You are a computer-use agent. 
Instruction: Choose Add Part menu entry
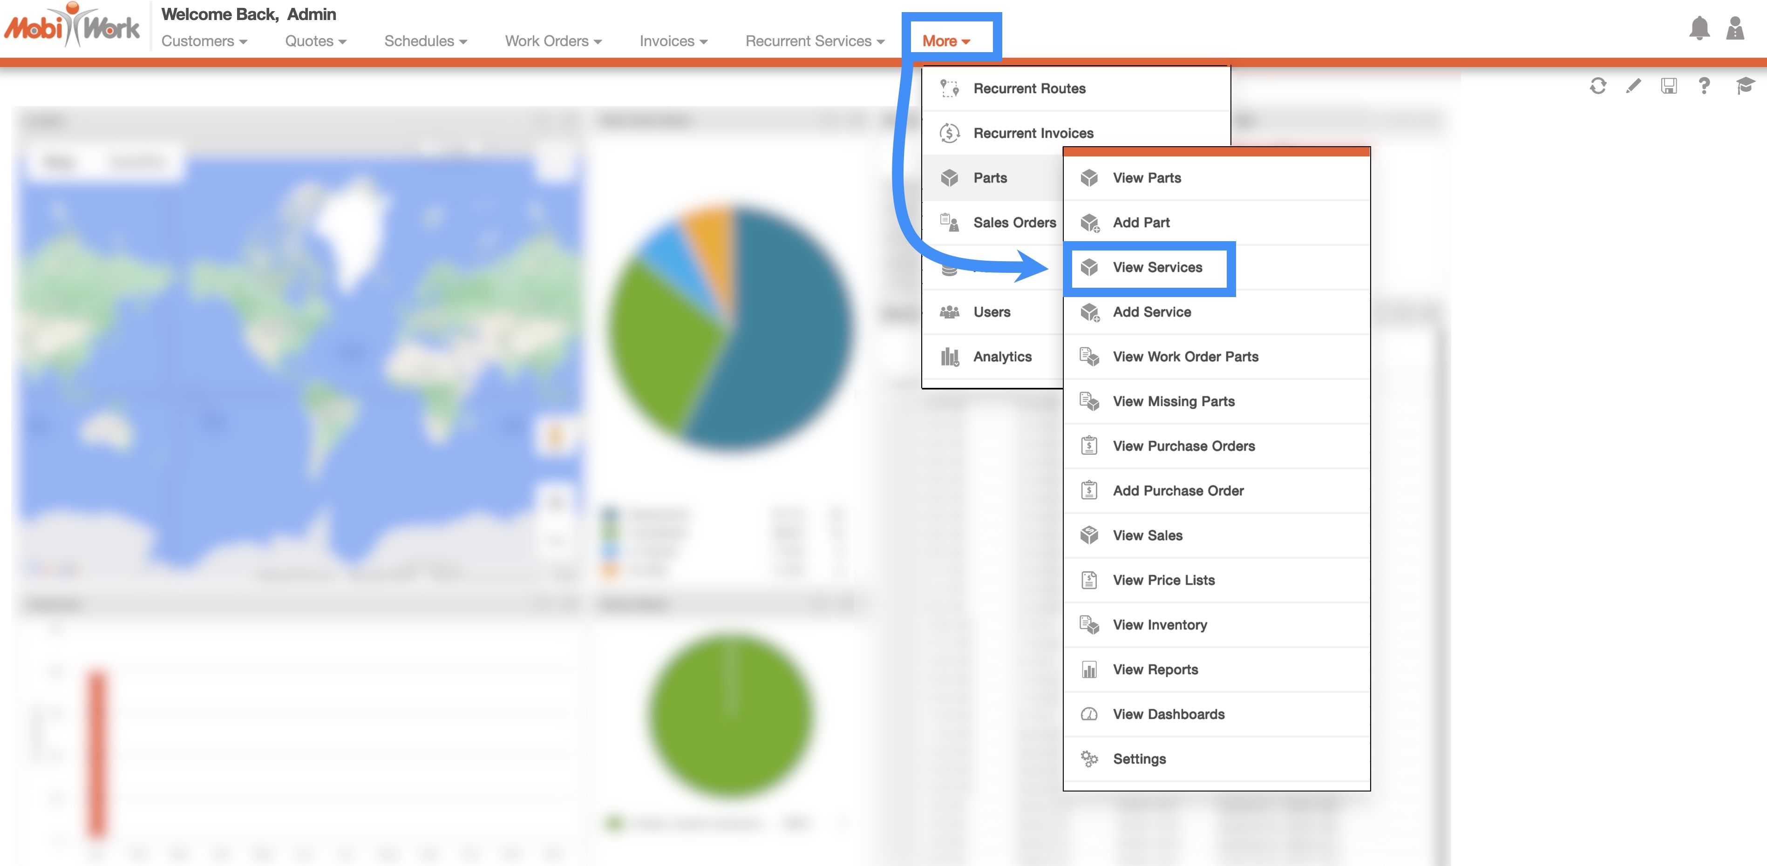(x=1141, y=223)
